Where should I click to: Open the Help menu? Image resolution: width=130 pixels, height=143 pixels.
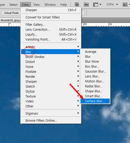point(63,5)
